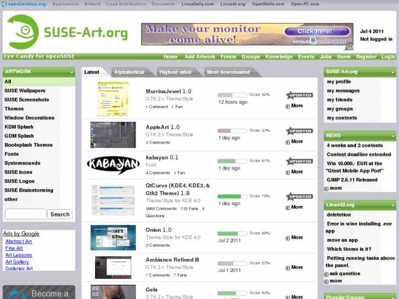Click the UPDATED badge for kabayan
The width and height of the screenshot is (399, 299).
point(299,161)
